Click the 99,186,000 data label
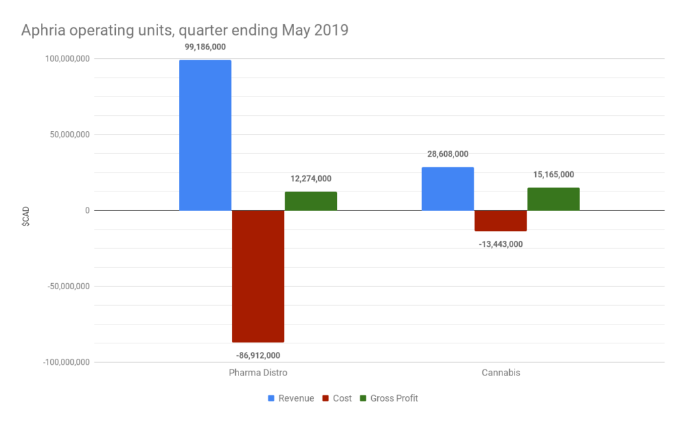Screen dimensions: 686x425 click(205, 49)
